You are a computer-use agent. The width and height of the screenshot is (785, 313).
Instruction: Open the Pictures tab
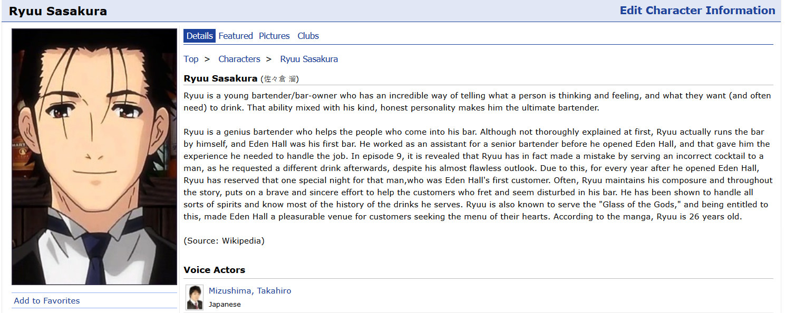(274, 36)
